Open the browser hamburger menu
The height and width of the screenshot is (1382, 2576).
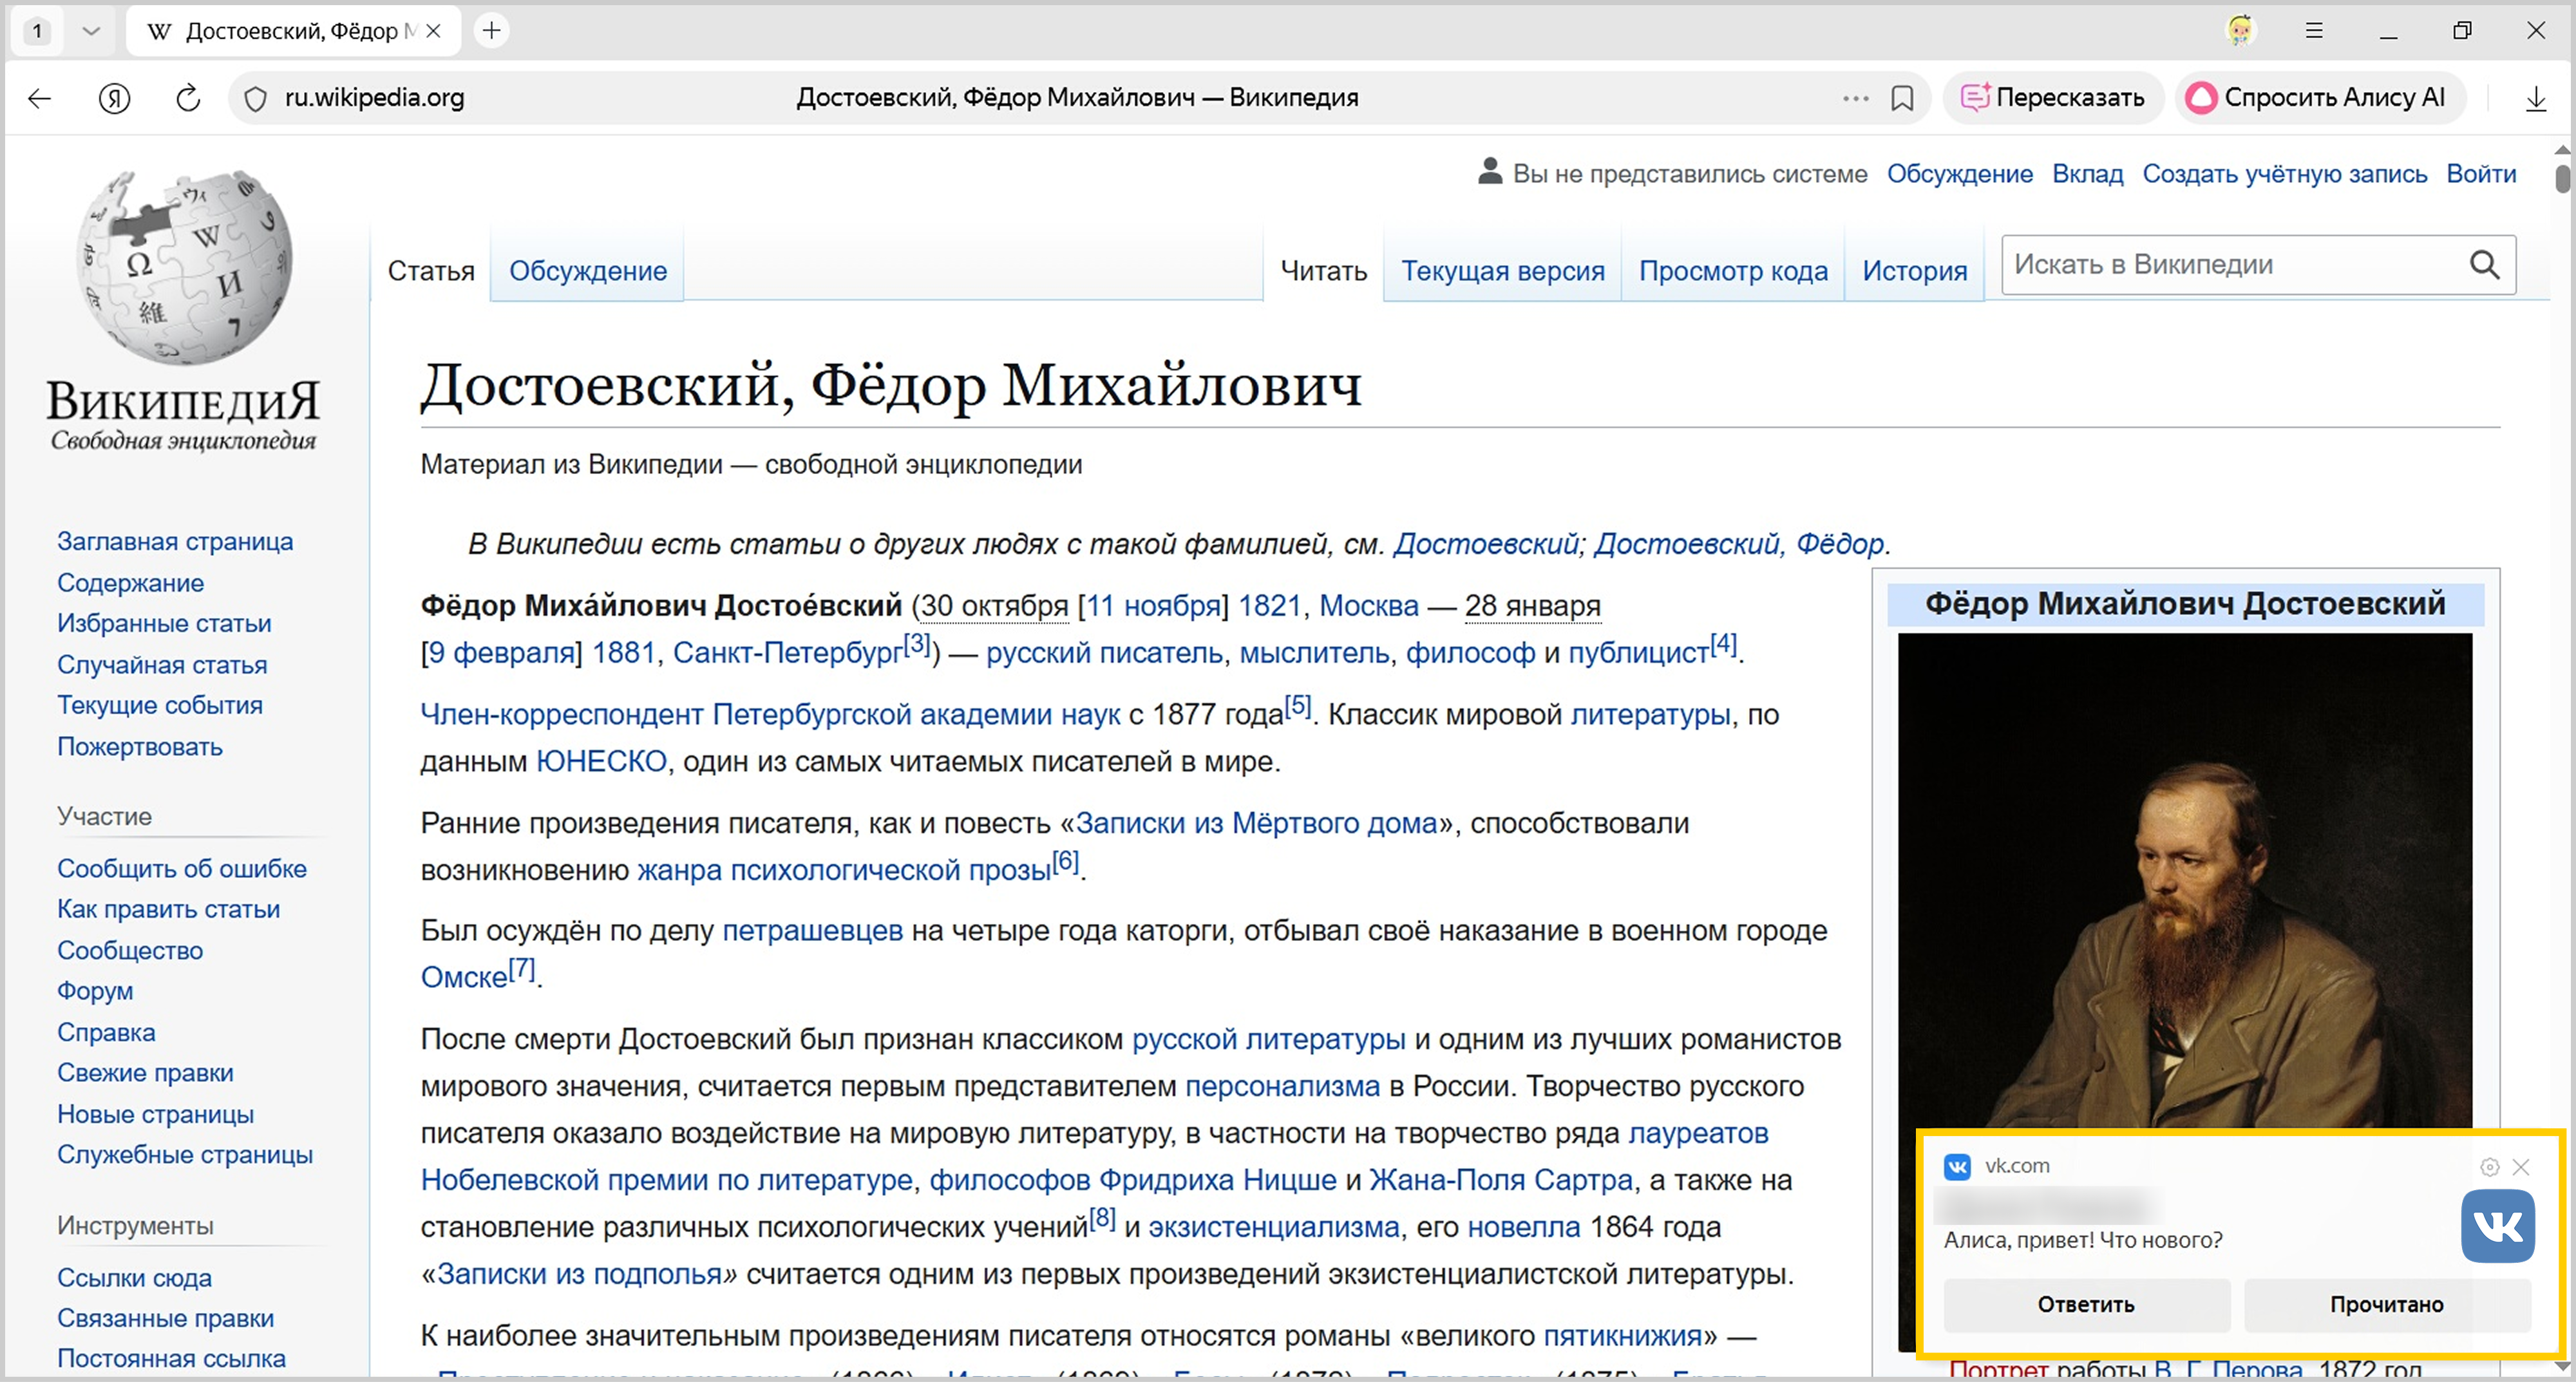(x=2314, y=31)
